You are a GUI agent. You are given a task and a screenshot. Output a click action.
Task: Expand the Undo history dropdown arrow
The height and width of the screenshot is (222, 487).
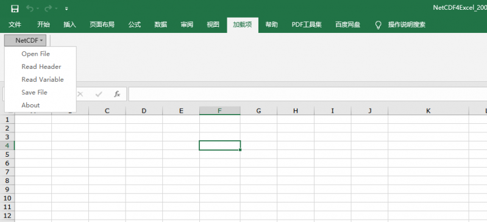[x=38, y=9]
